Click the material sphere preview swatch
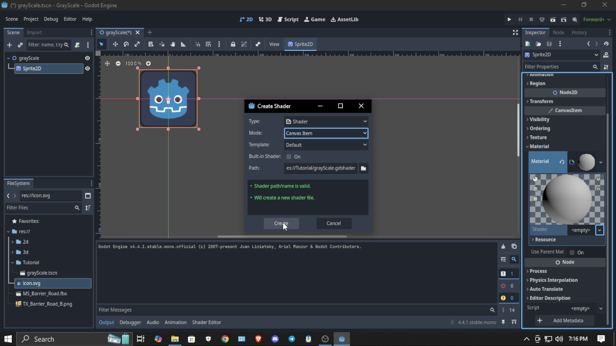The image size is (616, 346). (586, 162)
